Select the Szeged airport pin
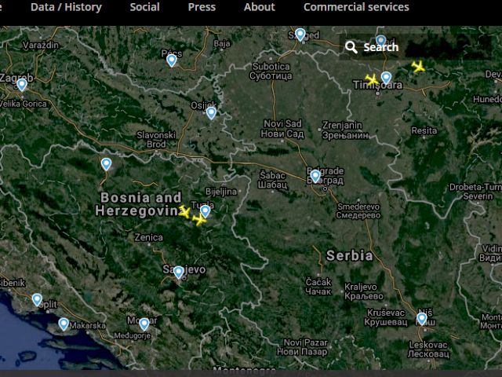Screen dimensions: 502x377 300,35
